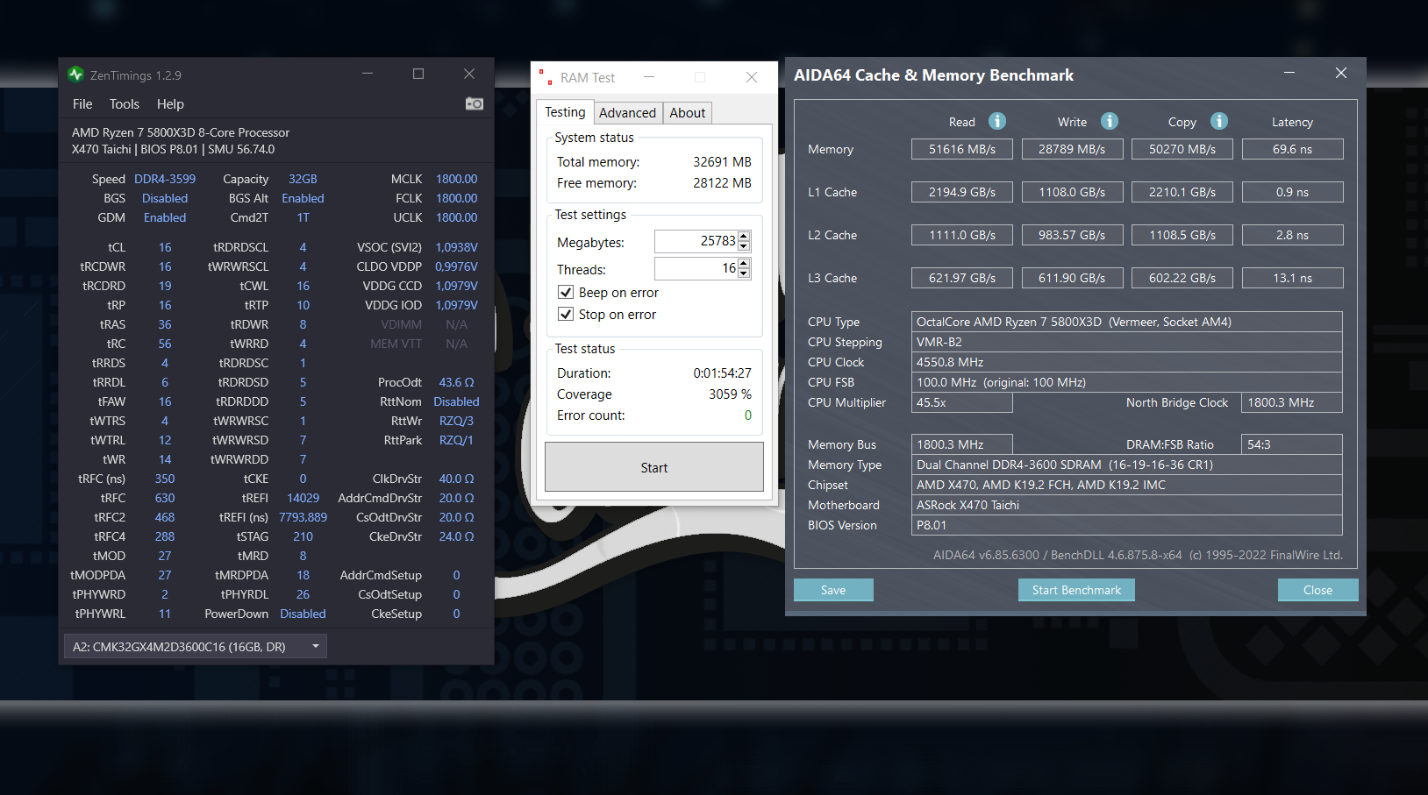Click the GDM value Enabled

tap(165, 217)
